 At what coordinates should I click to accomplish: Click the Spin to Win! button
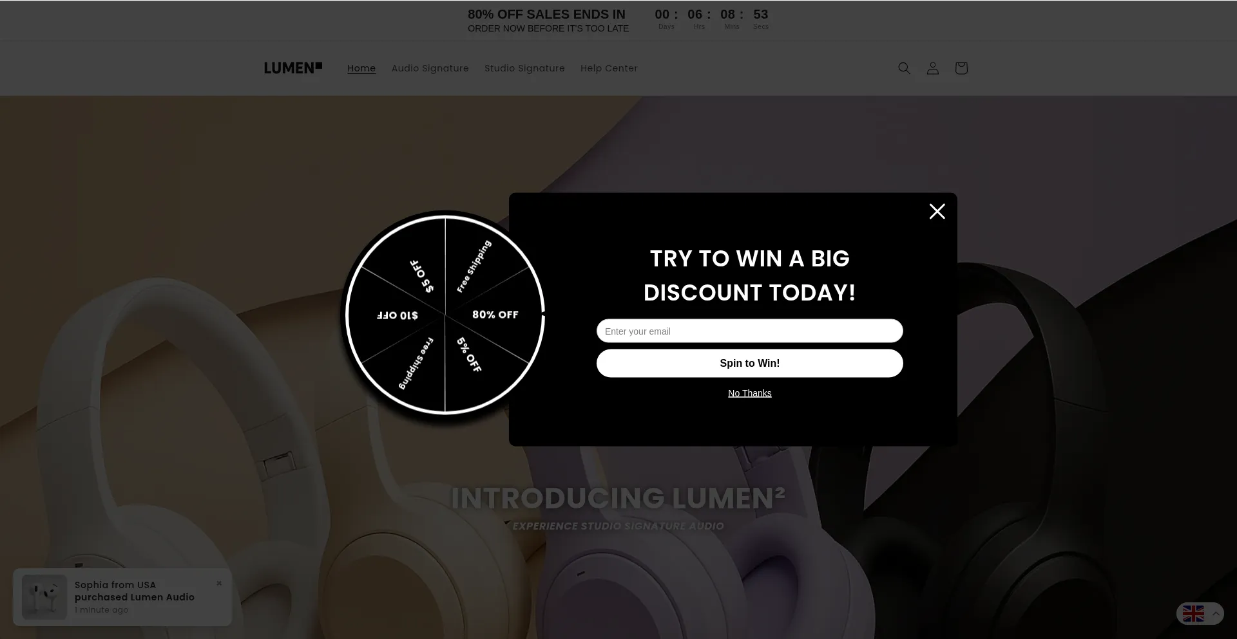coord(749,363)
